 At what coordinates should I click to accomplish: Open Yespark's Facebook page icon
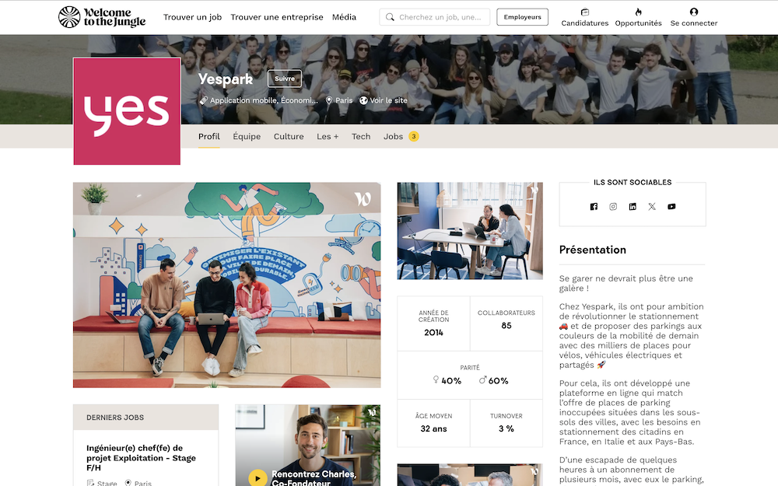pyautogui.click(x=594, y=207)
